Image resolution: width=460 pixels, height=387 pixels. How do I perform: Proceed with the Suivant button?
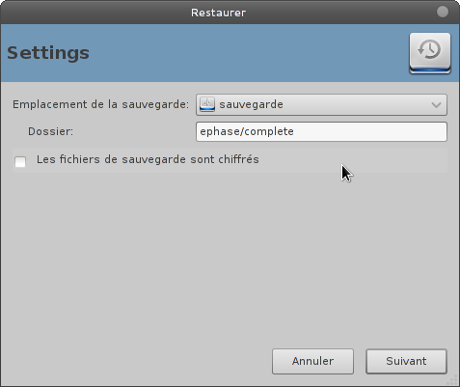click(x=406, y=361)
